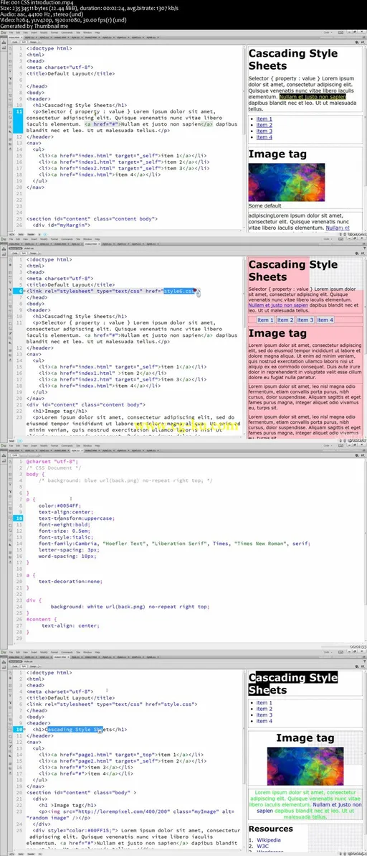Viewport: 367px width, 856px height.
Task: Click the highlighted line number 11 in the topmost editor
Action: pyautogui.click(x=18, y=119)
